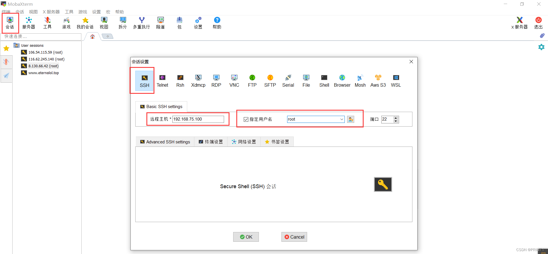The image size is (548, 254).
Task: Select the Aws S3 session type
Action: pos(378,81)
